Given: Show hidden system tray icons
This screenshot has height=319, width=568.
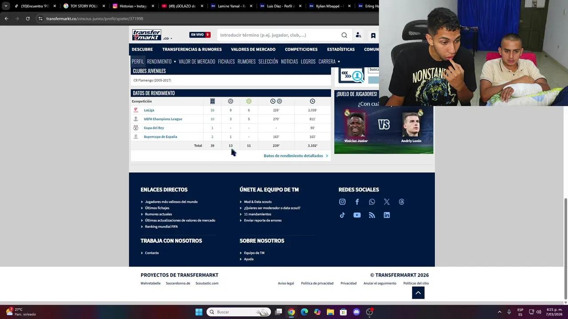Looking at the screenshot, I should [499, 312].
